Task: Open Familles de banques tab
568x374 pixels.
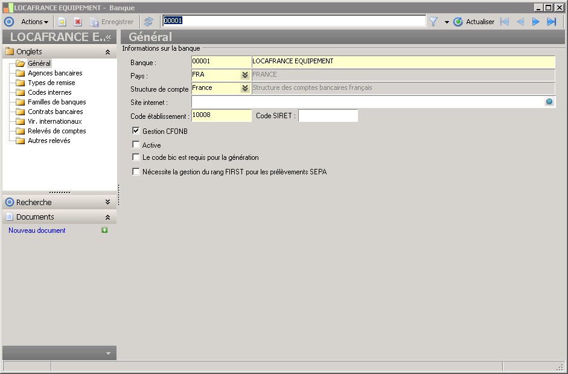Action: (x=57, y=102)
